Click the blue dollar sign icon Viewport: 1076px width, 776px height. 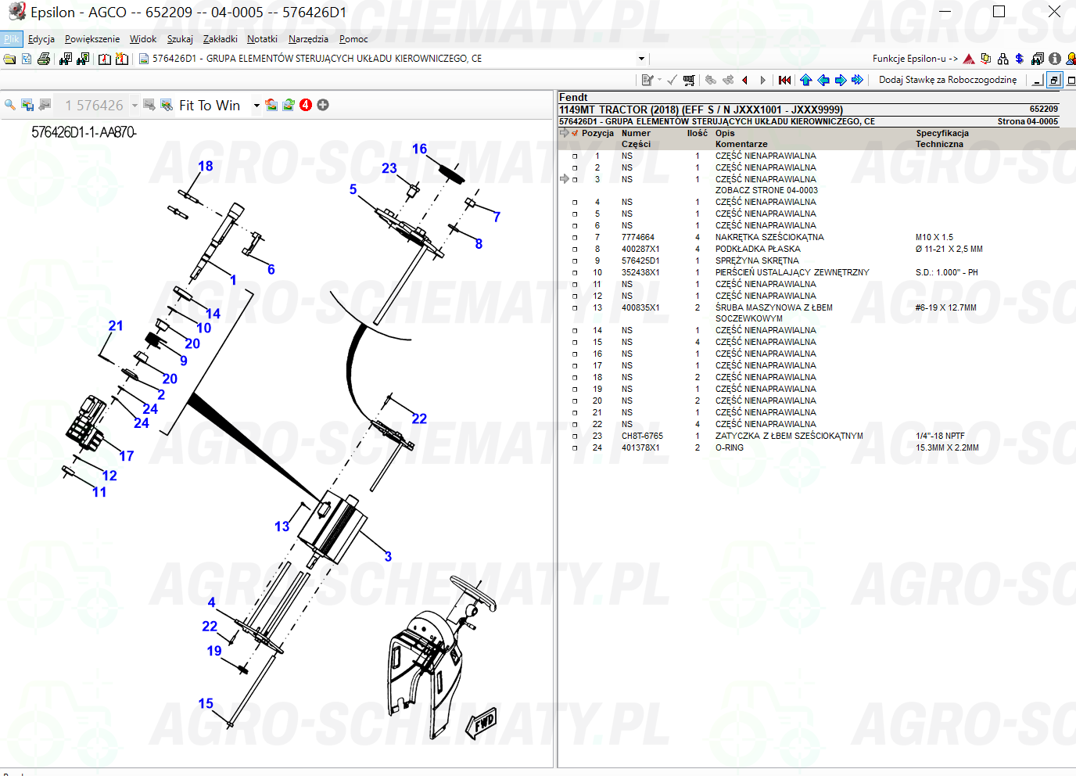(x=1019, y=59)
